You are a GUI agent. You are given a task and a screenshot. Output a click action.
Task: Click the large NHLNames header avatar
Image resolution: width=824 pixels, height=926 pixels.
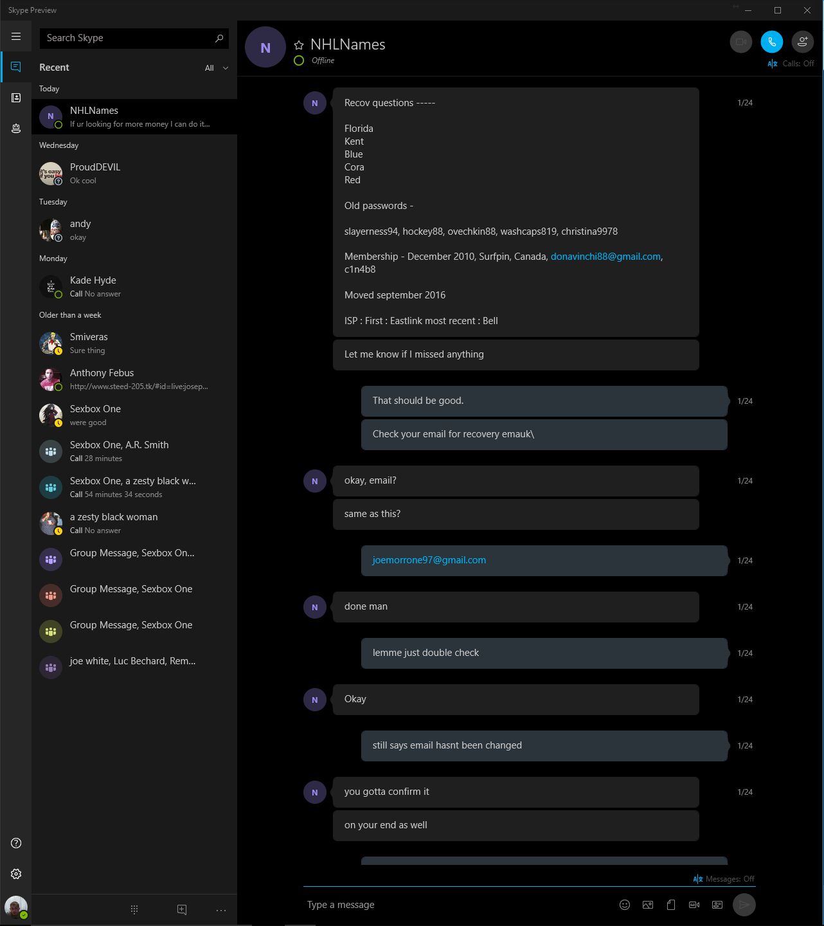tap(265, 47)
